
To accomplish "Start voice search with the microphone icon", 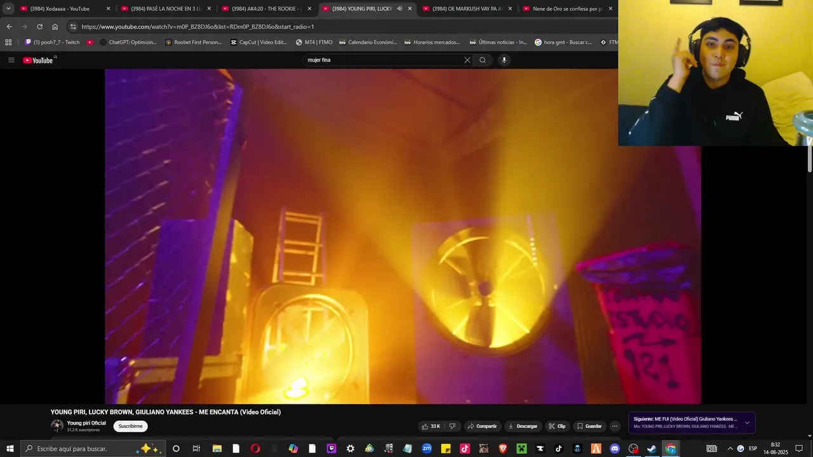I will (x=504, y=60).
